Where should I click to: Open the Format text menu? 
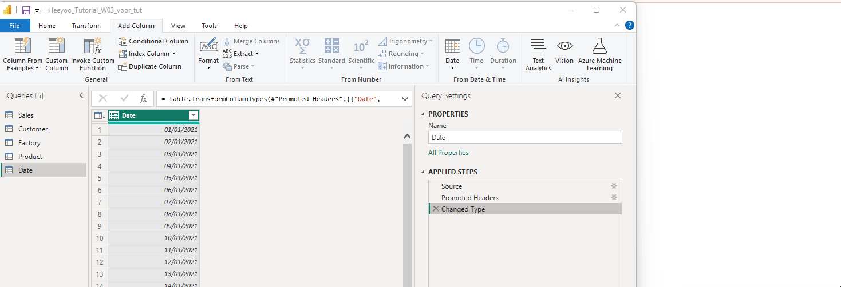point(208,54)
